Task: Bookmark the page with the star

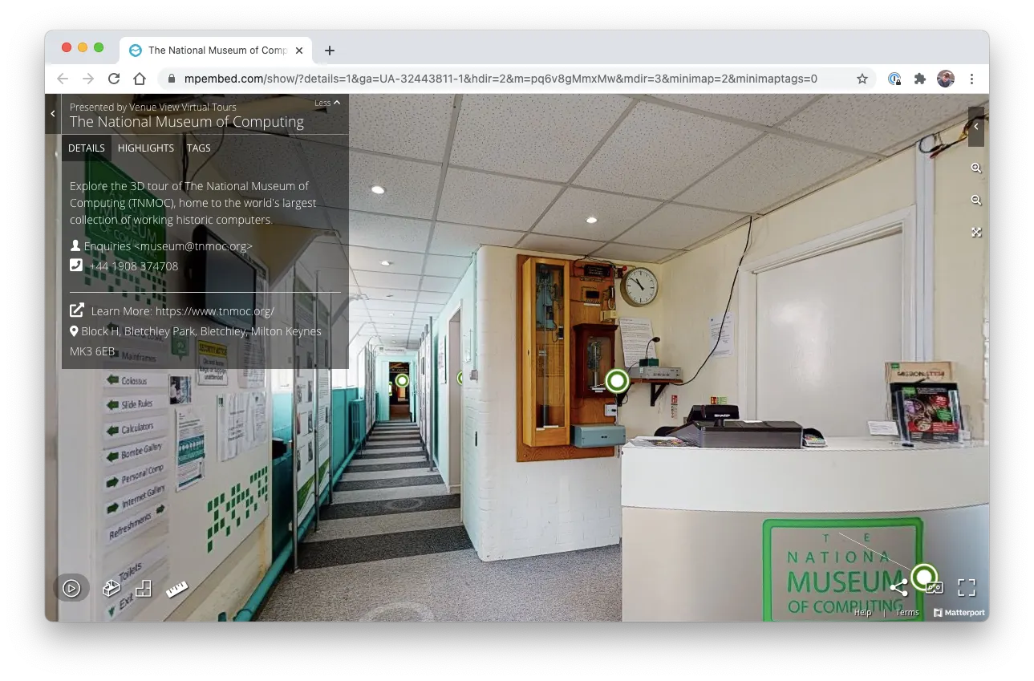Action: pos(862,79)
